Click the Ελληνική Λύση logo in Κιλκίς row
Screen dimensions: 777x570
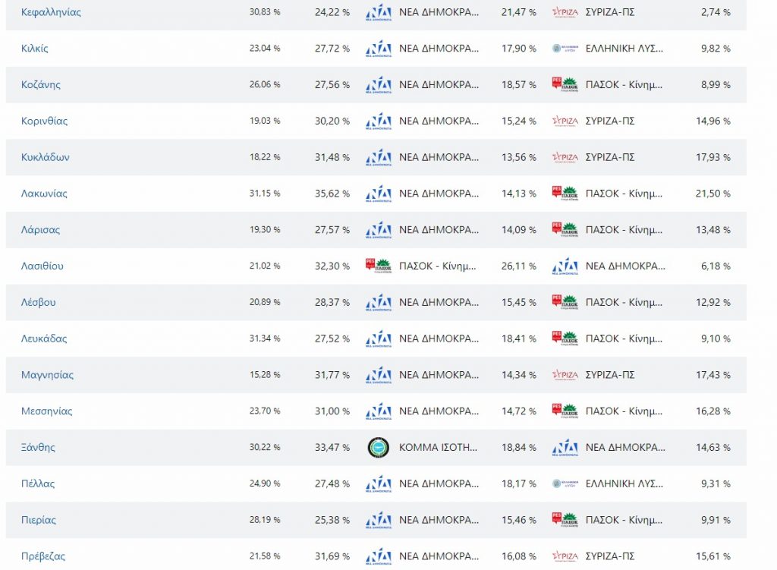pyautogui.click(x=565, y=49)
